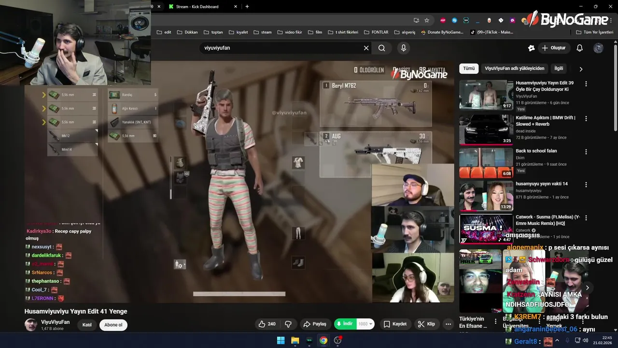Screen dimensions: 618x348
Task: Click the YouTube page vertical scrollbar
Action: (x=615, y=87)
